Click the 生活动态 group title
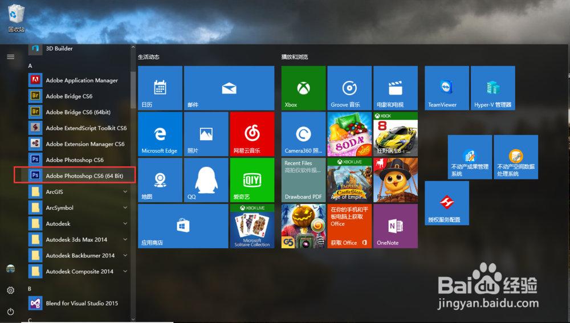Viewport: 570px width, 323px height. coord(148,57)
